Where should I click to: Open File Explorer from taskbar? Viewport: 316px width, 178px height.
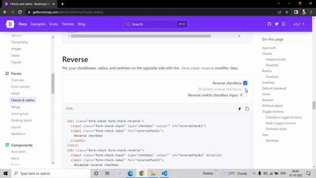(153, 174)
